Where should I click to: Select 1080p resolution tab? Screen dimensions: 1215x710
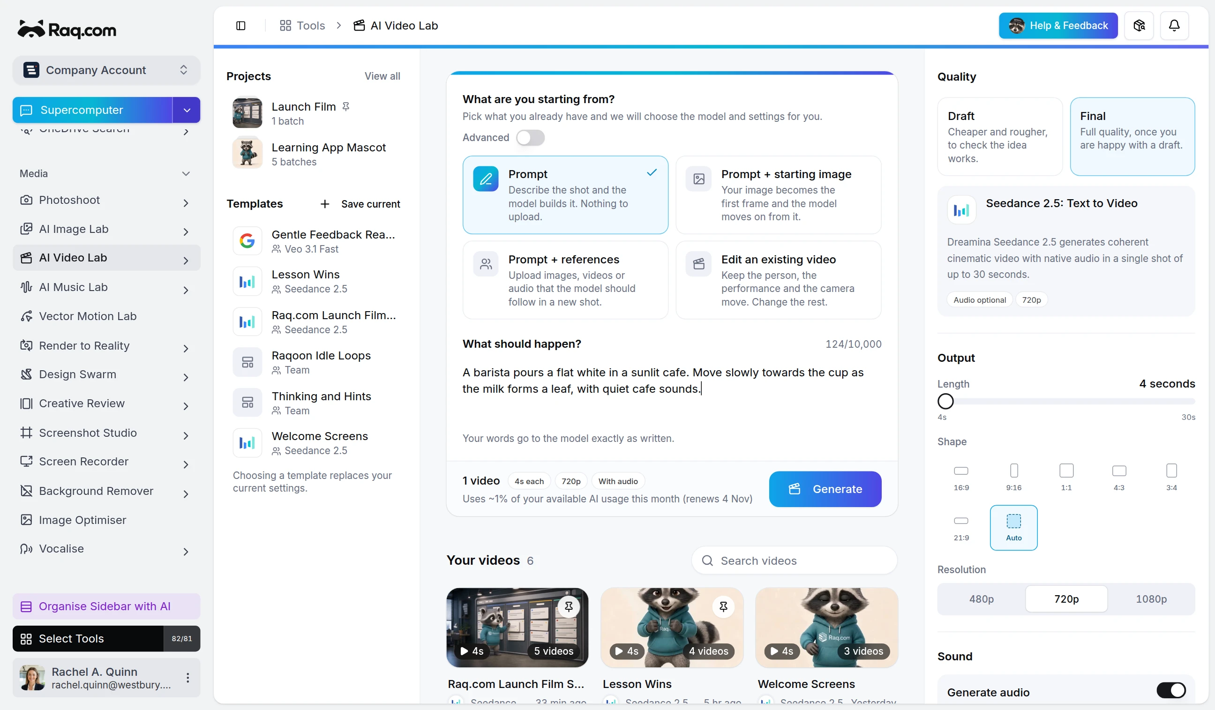tap(1151, 599)
